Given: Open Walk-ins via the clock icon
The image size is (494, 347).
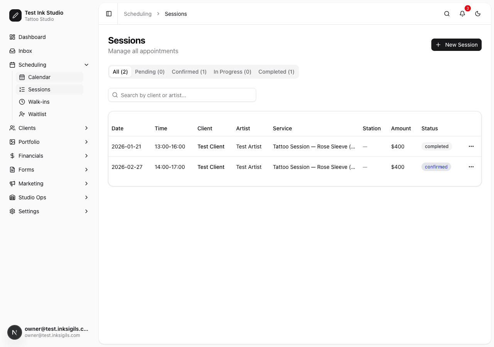Looking at the screenshot, I should click(x=22, y=102).
